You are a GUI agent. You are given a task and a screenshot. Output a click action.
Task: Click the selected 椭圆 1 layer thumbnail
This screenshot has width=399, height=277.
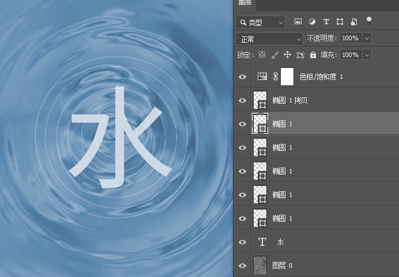click(x=260, y=124)
